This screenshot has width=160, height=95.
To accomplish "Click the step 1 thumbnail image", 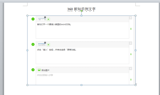I will coord(42,19).
